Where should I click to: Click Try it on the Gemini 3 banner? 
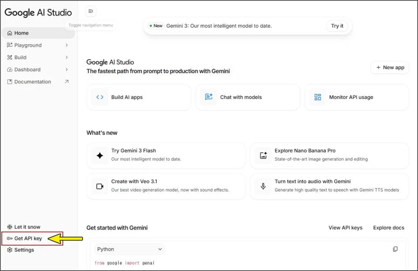(x=337, y=26)
